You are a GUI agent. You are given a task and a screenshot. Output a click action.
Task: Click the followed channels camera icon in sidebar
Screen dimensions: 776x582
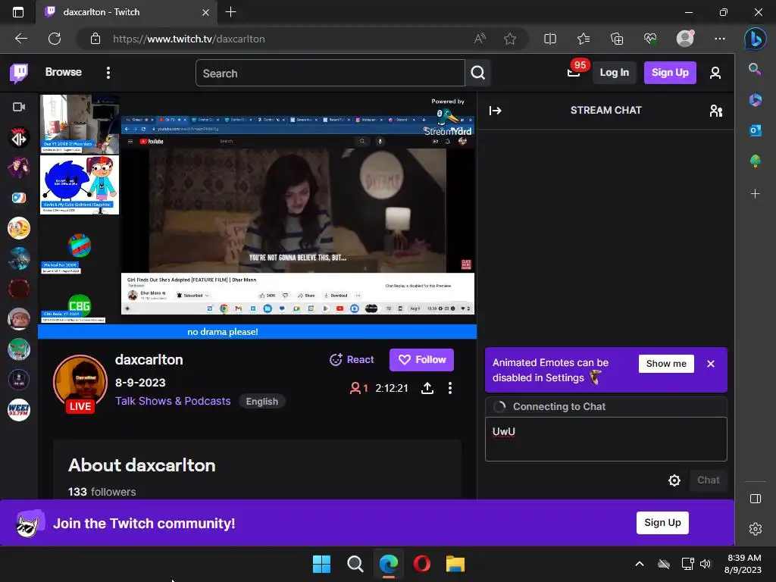[x=19, y=107]
